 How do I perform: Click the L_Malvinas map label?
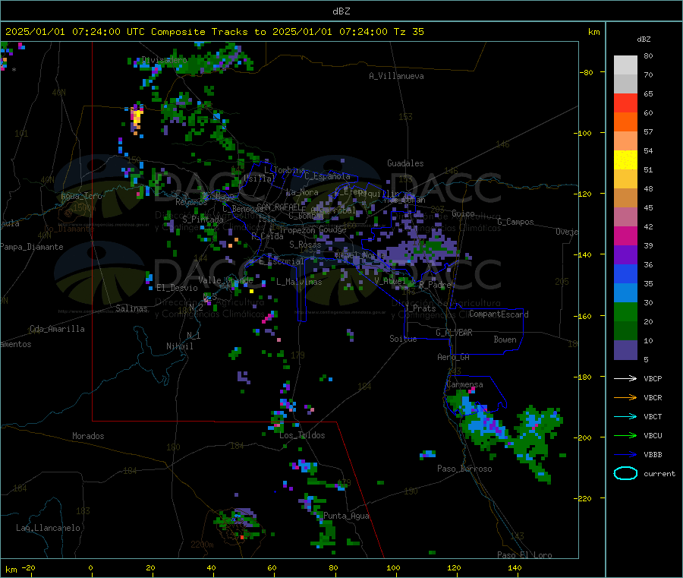[299, 282]
